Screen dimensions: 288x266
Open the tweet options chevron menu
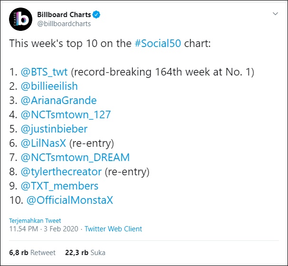point(275,14)
